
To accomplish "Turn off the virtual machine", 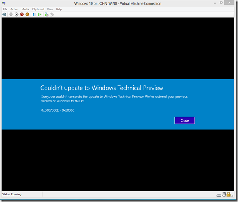I will pyautogui.click(x=16, y=15).
